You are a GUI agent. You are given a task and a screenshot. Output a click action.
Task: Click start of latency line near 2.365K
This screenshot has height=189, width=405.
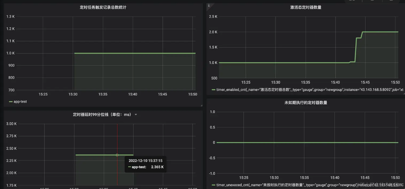(76, 155)
